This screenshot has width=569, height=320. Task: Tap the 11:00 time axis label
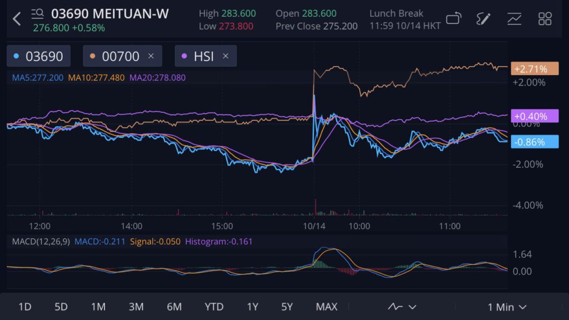[x=450, y=227]
